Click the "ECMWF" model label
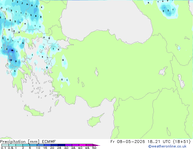193x149 pixels. pyautogui.click(x=49, y=142)
